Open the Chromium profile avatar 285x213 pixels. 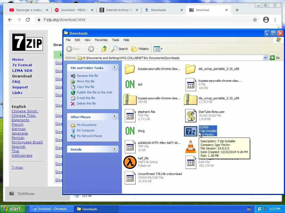[x=266, y=20]
